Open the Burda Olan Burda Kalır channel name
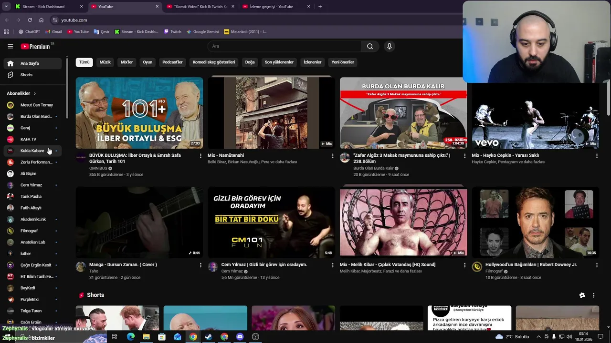Image resolution: width=611 pixels, height=343 pixels. pyautogui.click(x=373, y=168)
